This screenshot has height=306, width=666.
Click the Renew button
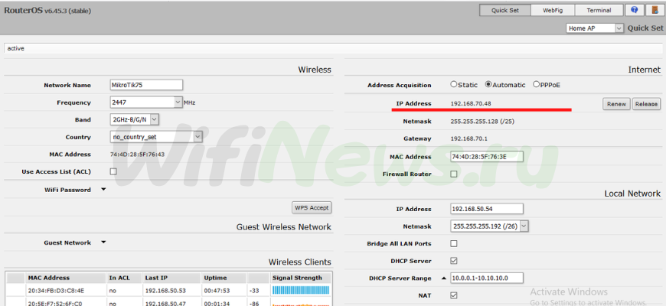(616, 103)
